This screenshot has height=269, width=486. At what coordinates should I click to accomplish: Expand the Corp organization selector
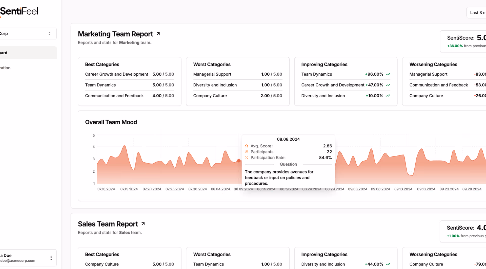tap(28, 34)
